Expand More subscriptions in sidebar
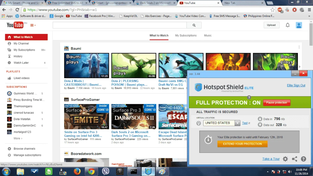The image size is (313, 176). (18, 138)
